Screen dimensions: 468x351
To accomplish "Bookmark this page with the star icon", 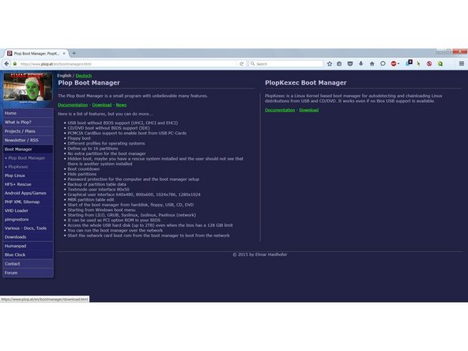I will [x=330, y=63].
